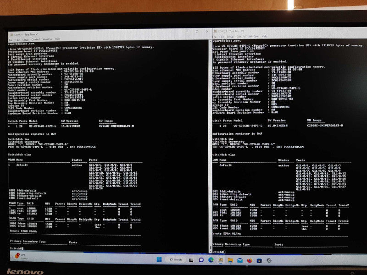Open the Settings gear app from the taskbar
367x275 pixels.
coord(269,260)
